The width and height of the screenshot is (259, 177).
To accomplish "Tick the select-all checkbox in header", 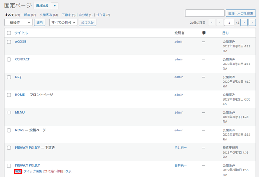I will [9, 33].
